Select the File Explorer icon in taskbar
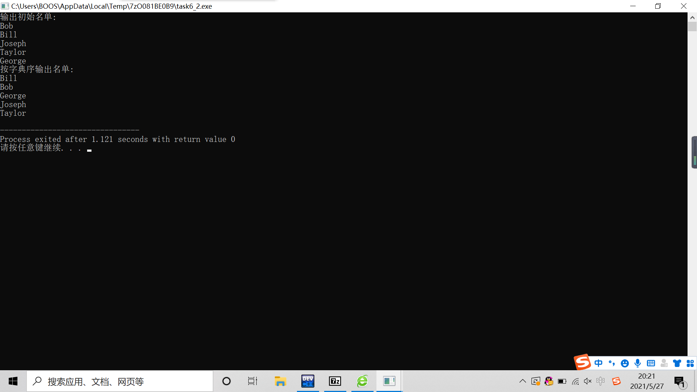 281,381
